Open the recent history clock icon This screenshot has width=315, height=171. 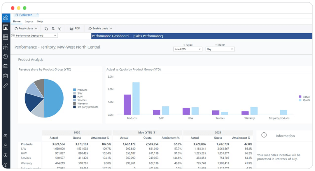click(x=6, y=56)
